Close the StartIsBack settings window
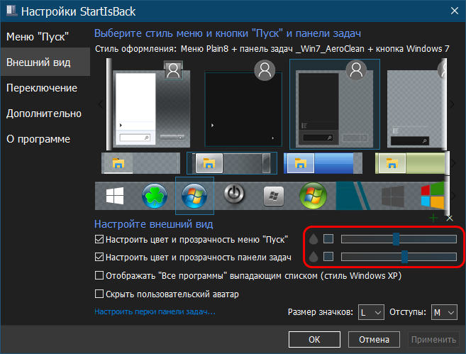Viewport: 466px width, 354px height. click(455, 11)
